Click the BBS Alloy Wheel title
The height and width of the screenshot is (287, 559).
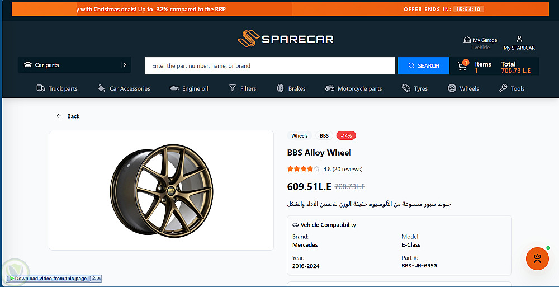[319, 153]
